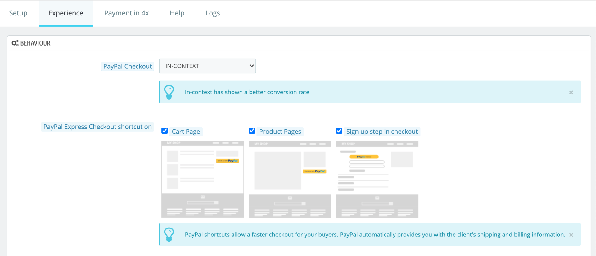The image size is (596, 256).
Task: Click the Product Pages label
Action: click(280, 132)
